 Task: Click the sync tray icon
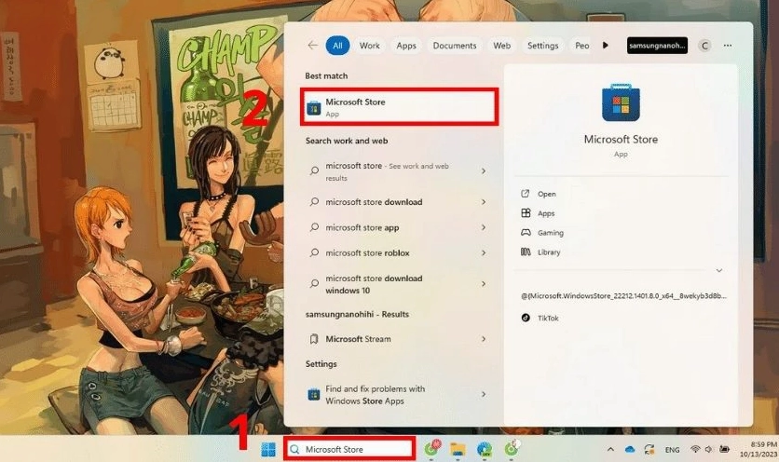pos(649,450)
